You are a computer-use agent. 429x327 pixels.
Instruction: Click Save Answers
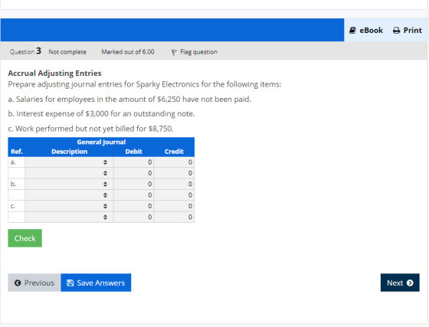pos(96,283)
